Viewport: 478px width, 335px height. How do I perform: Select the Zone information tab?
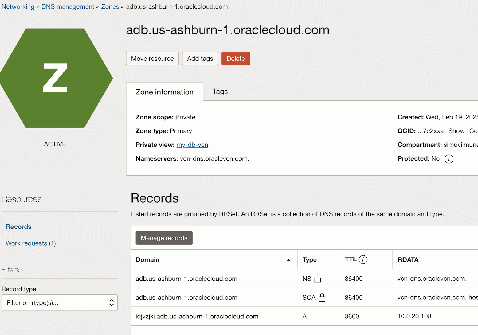[165, 92]
